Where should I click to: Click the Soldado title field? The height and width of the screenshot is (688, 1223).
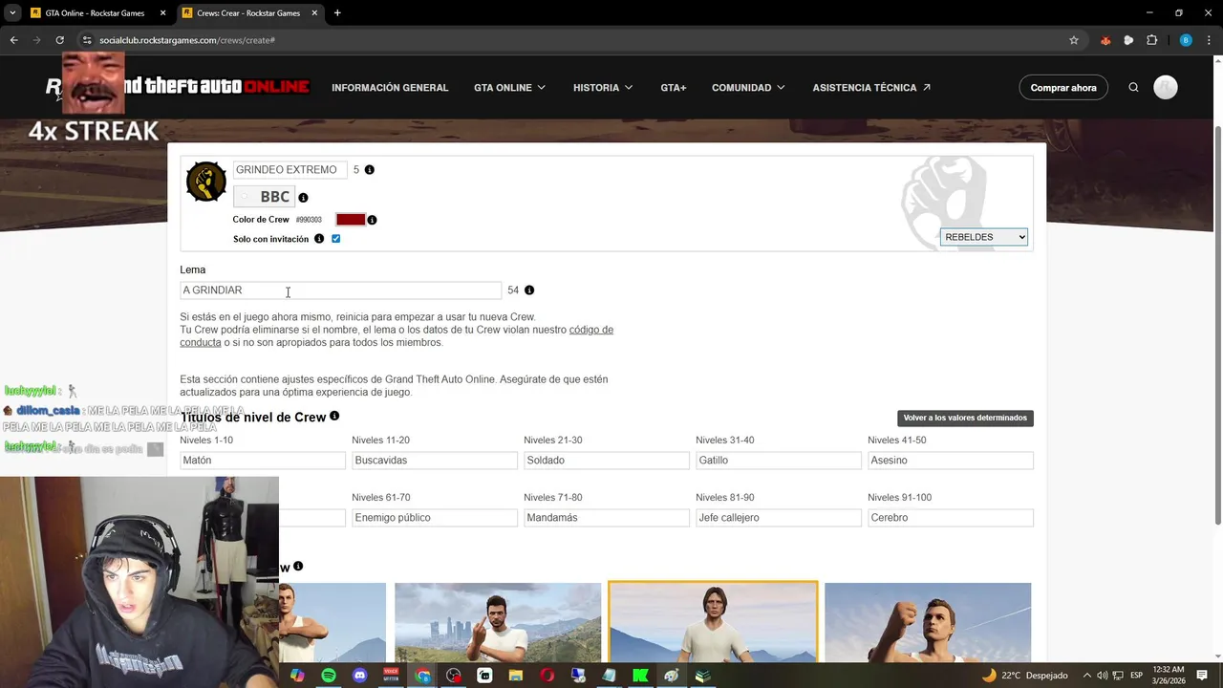[x=607, y=461]
